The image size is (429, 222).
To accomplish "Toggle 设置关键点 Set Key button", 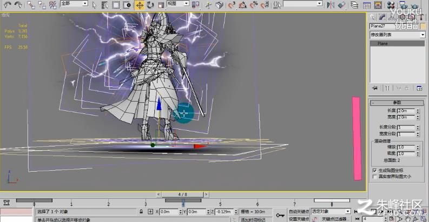I will point(299,219).
